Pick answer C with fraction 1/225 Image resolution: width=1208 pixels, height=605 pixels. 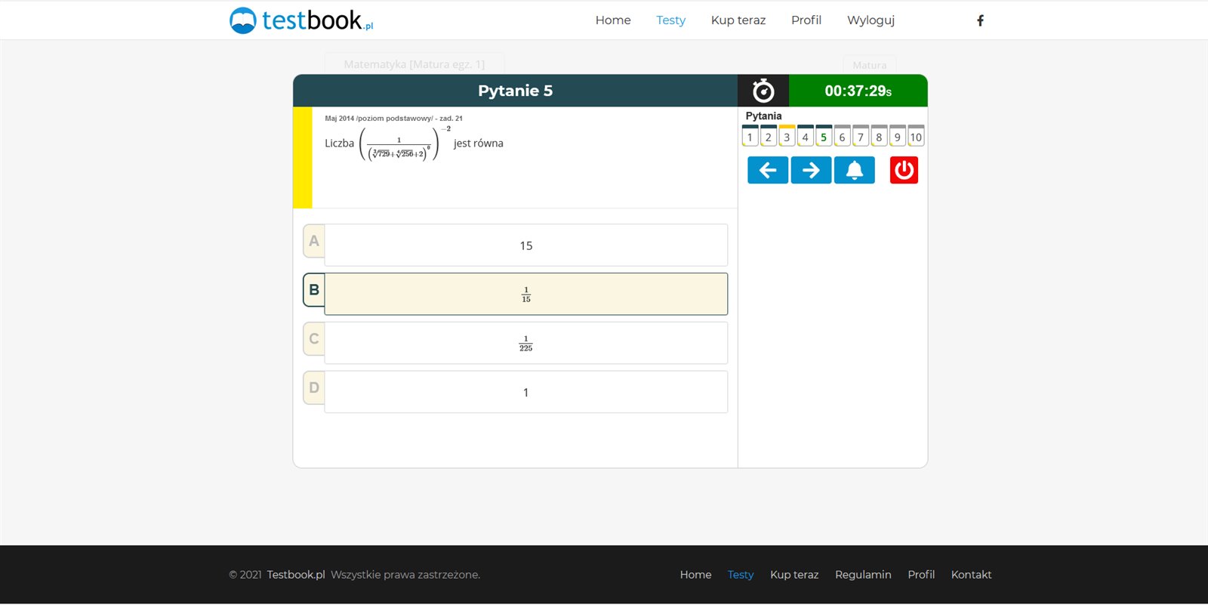525,344
